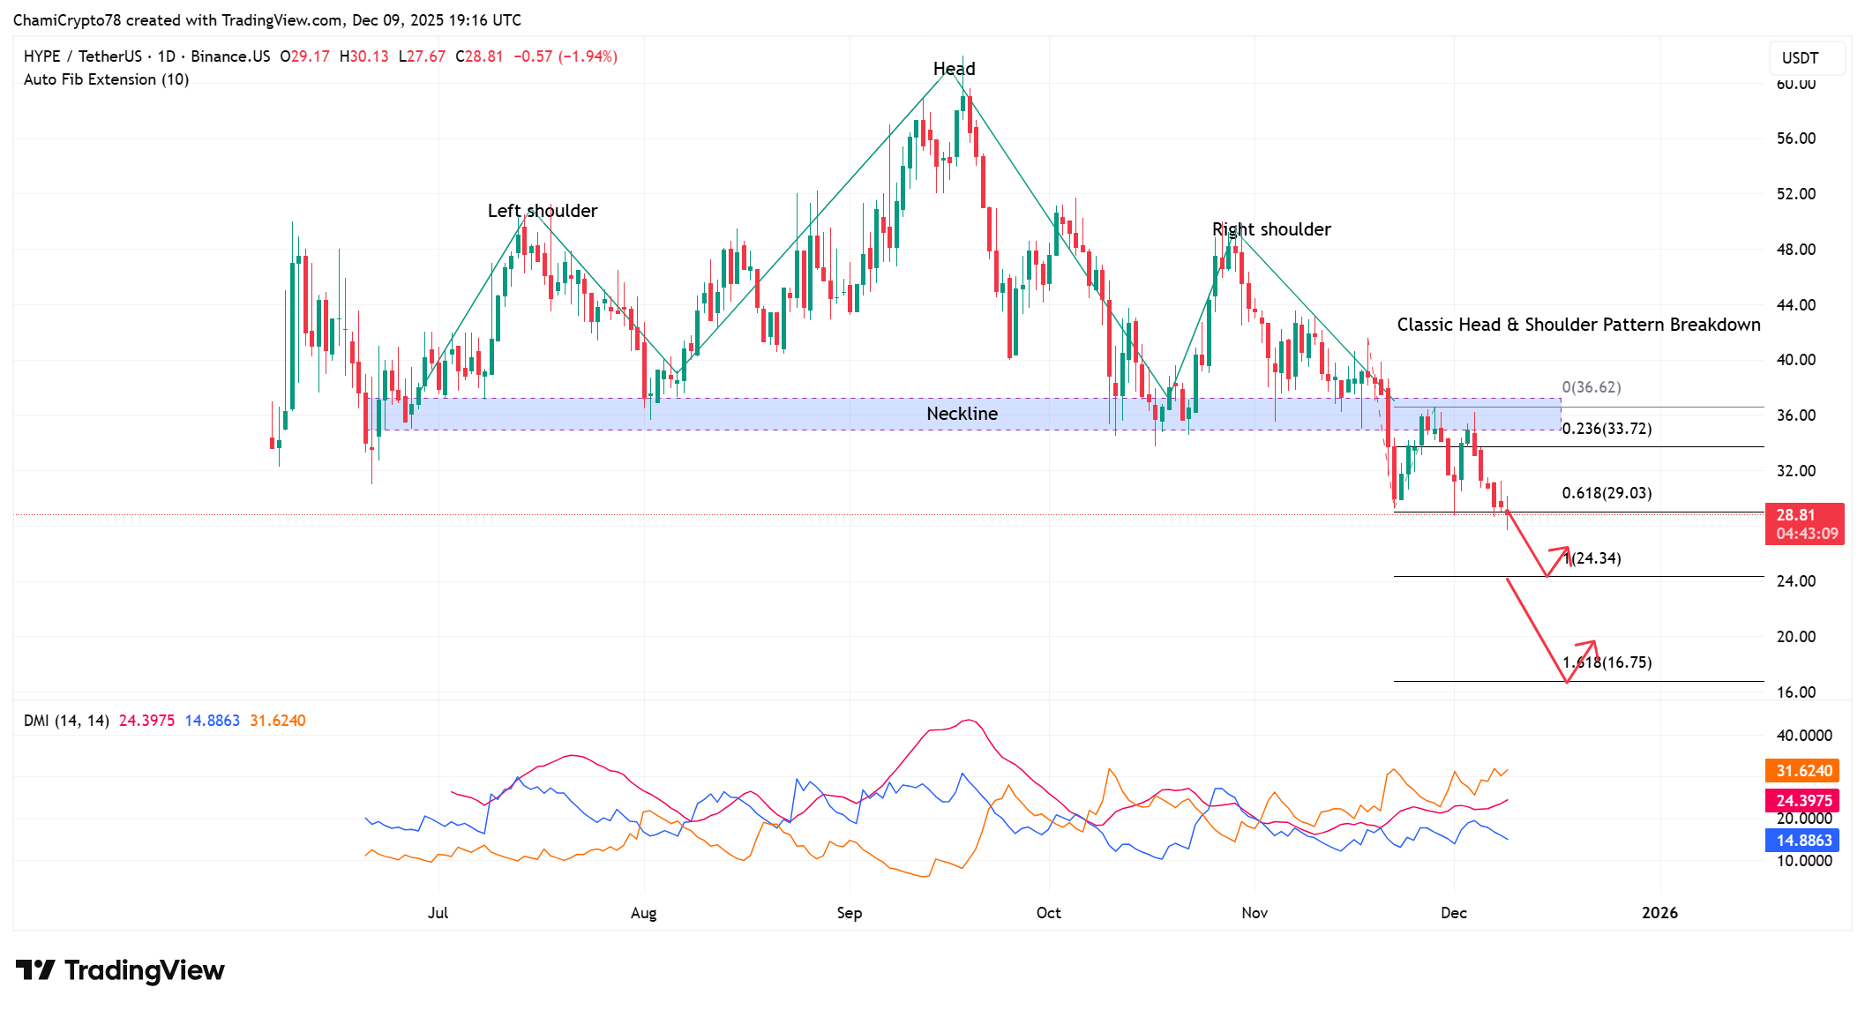Select the blue 14.8863 DMI value
The image size is (1865, 1010).
(x=1803, y=841)
